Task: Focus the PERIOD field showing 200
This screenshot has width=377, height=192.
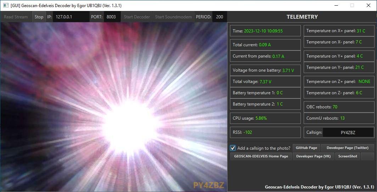Action: pyautogui.click(x=219, y=17)
